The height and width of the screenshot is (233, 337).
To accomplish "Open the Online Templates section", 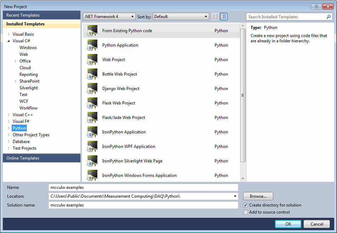I will click(x=42, y=158).
